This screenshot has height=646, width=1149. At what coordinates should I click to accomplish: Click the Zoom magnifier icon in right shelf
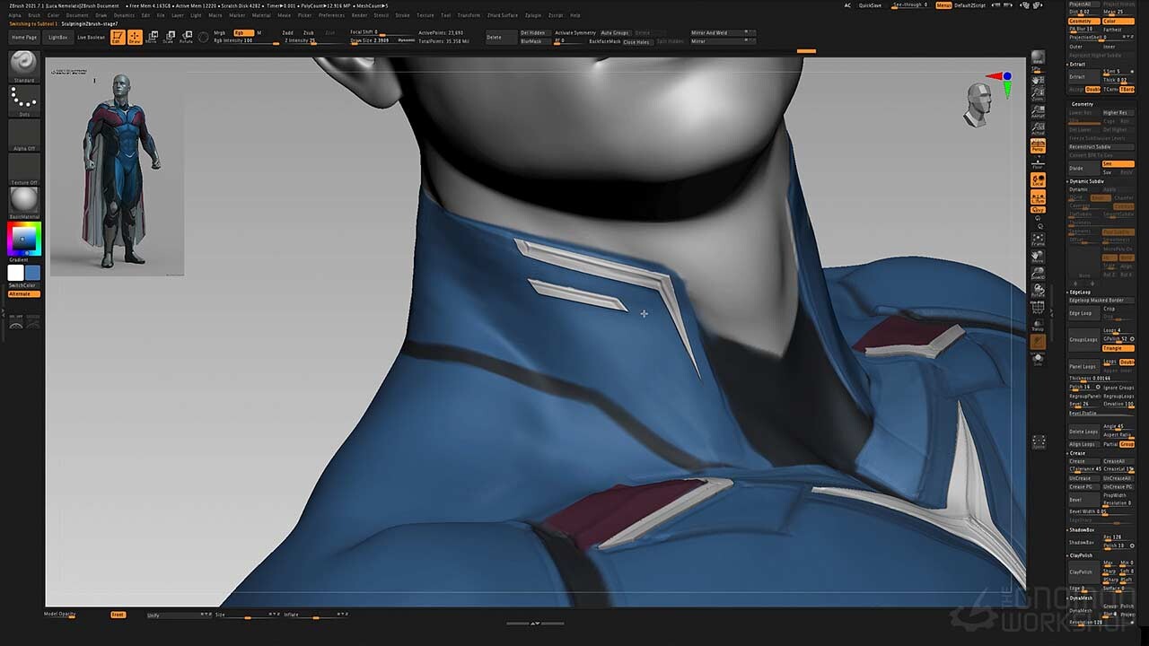tap(1038, 92)
